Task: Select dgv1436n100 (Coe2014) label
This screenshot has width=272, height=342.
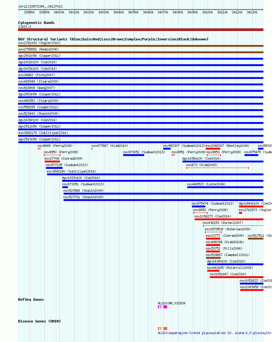Action: point(38,120)
